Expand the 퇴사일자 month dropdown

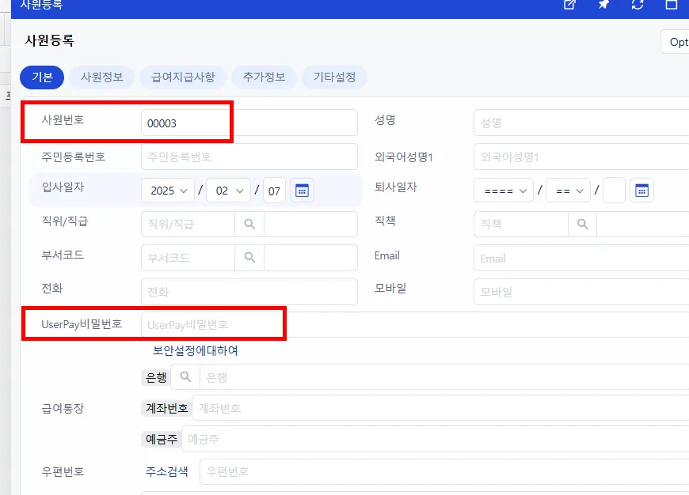click(x=568, y=191)
